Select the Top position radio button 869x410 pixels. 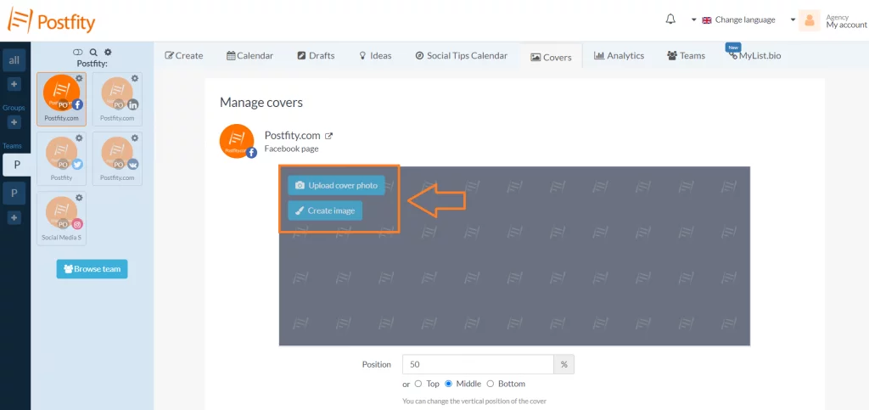tap(418, 384)
